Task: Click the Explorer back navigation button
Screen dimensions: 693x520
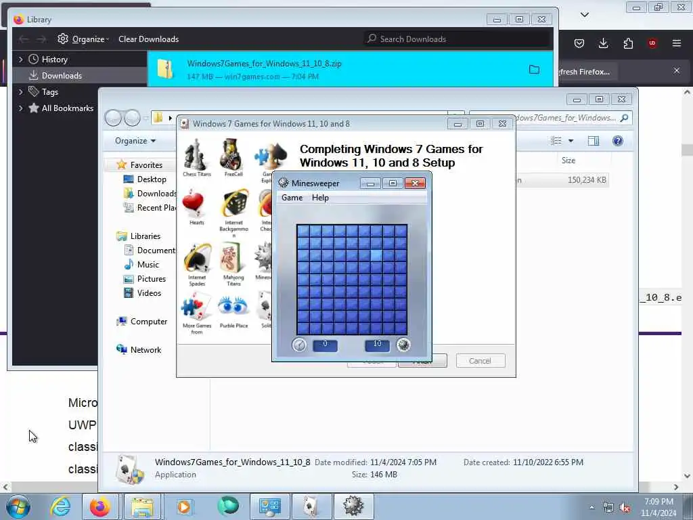Action: click(x=113, y=118)
